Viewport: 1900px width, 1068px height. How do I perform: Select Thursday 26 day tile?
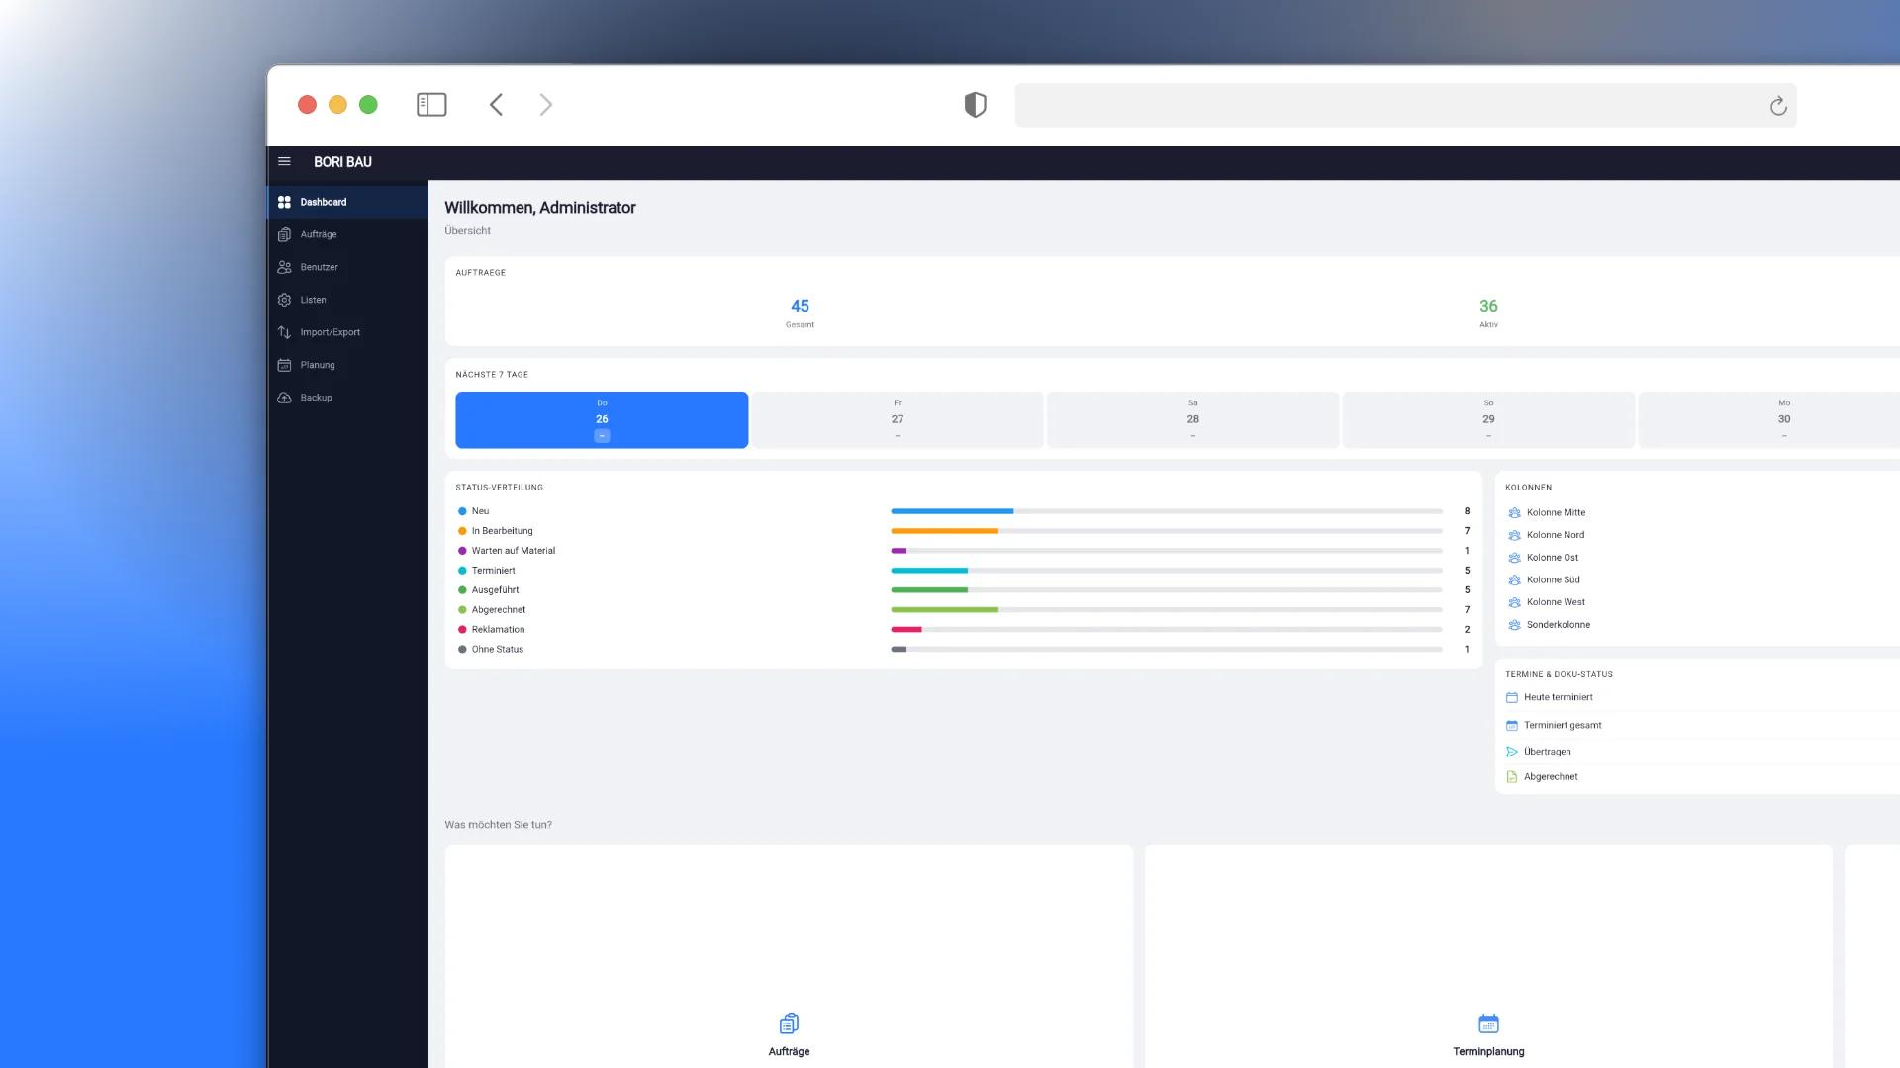click(x=602, y=419)
